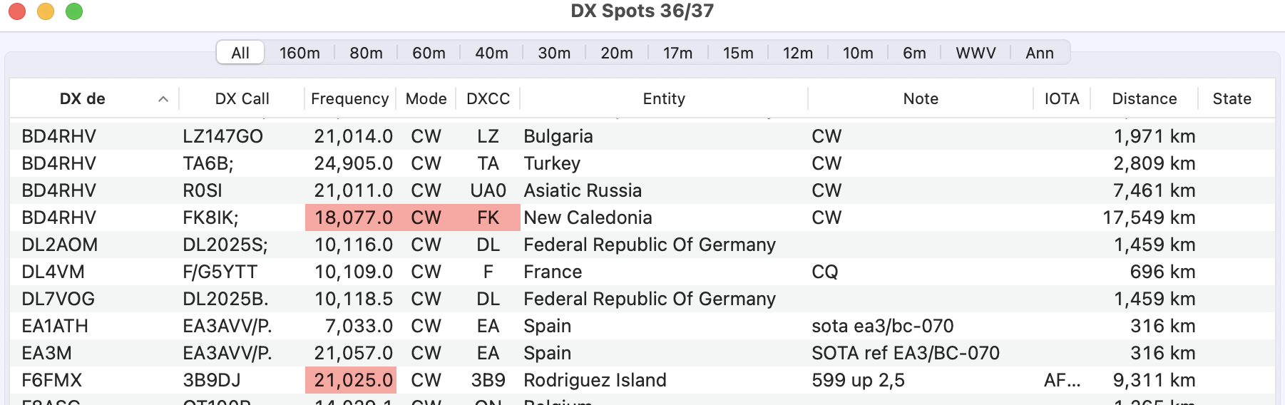Image resolution: width=1285 pixels, height=405 pixels.
Task: Select the highlighted 21,025.0 frequency cell
Action: click(x=353, y=380)
